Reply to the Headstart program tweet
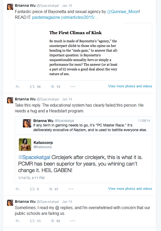Screen dimensions: 161x231 (x=17, y=189)
